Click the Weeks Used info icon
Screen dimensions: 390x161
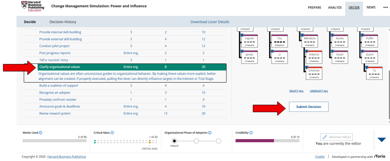coord(41,133)
